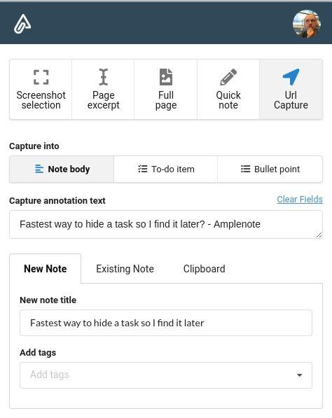Expand the Add tags dropdown arrow
This screenshot has height=418, width=332.
(x=300, y=375)
